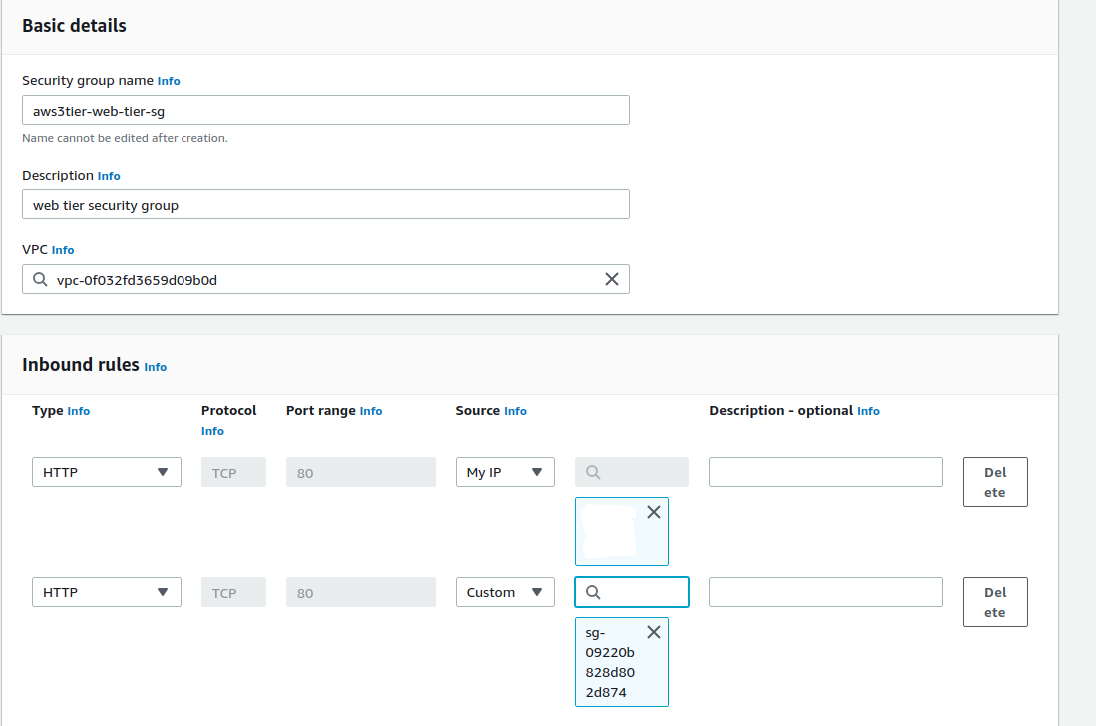Image resolution: width=1096 pixels, height=726 pixels.
Task: Open the Source dropdown currently set to My IP
Action: click(506, 471)
